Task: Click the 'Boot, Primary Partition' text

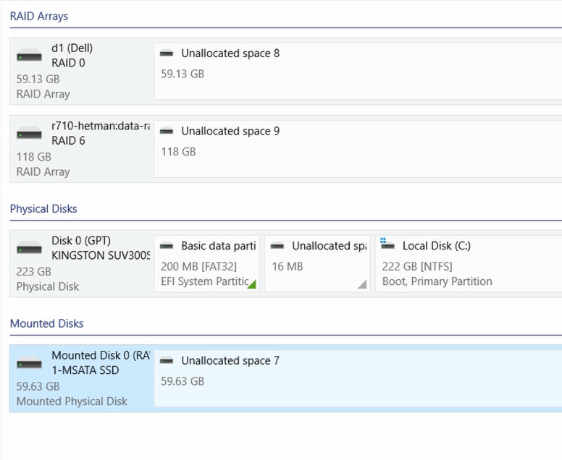Action: point(437,281)
